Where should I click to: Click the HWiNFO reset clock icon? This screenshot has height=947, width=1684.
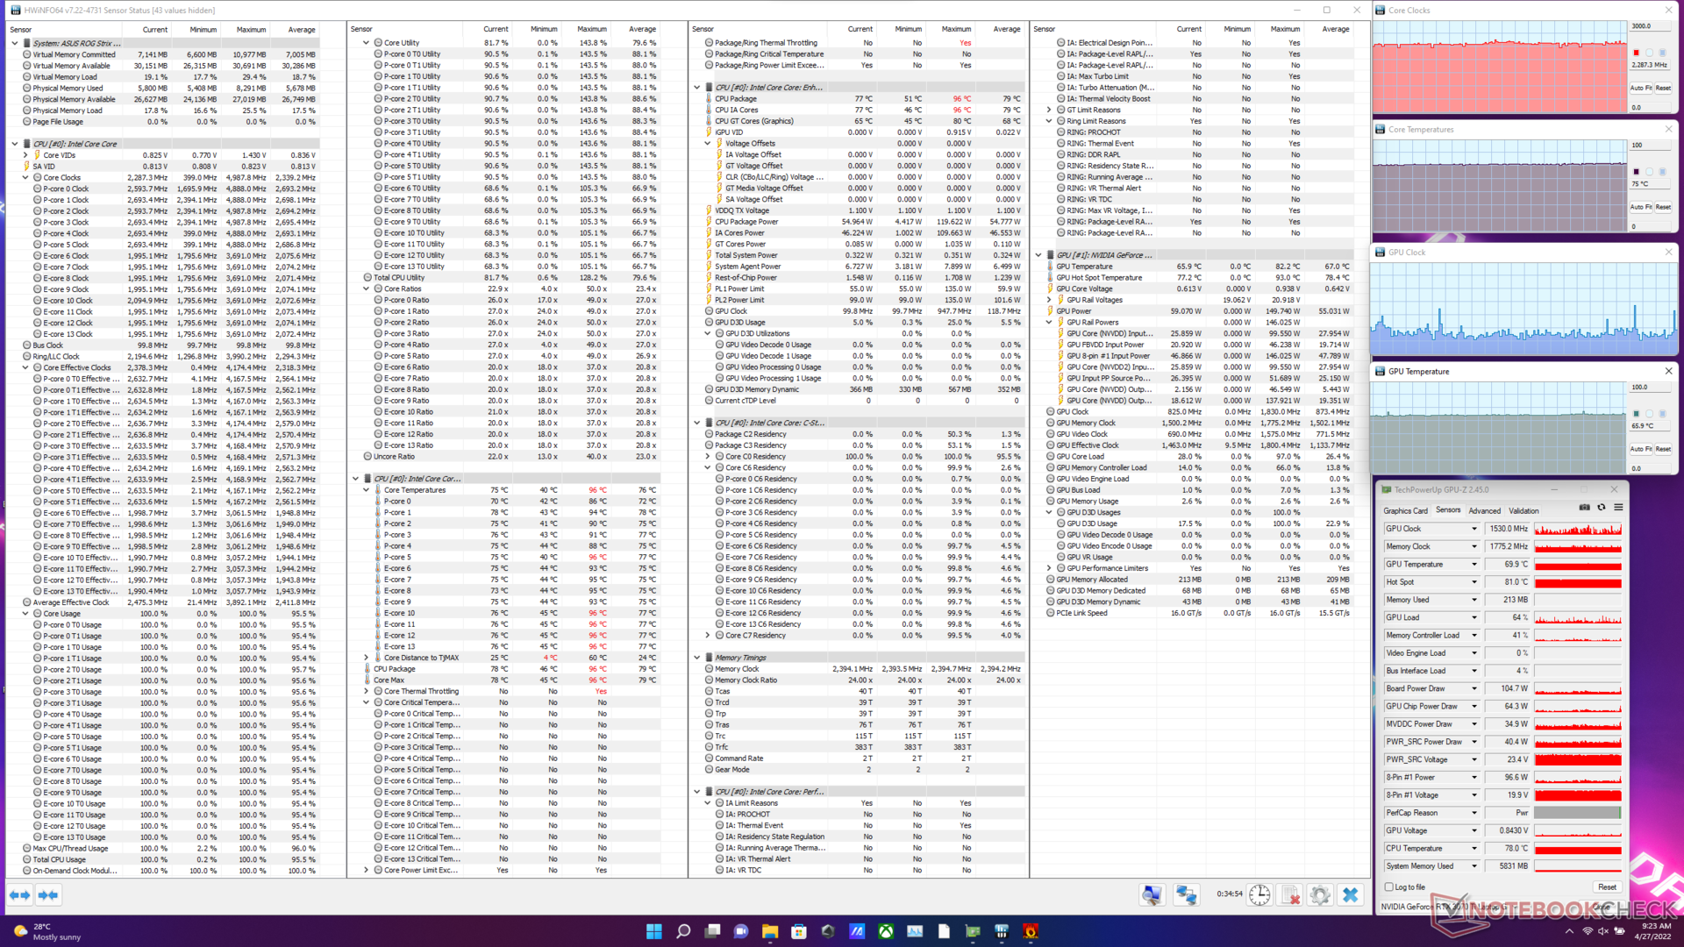click(x=1259, y=894)
